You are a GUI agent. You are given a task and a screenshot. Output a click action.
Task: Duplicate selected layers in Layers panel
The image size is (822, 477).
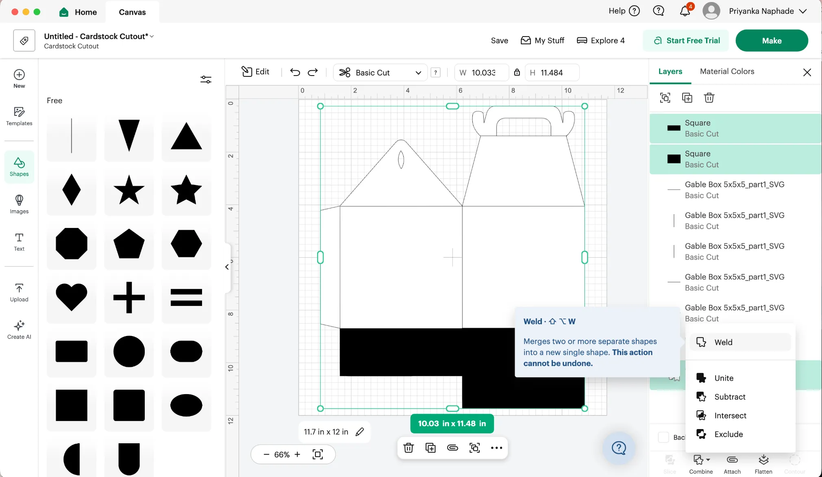(687, 98)
